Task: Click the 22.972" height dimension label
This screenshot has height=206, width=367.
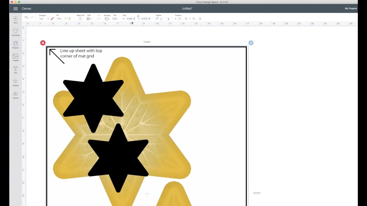Action: 257,193
